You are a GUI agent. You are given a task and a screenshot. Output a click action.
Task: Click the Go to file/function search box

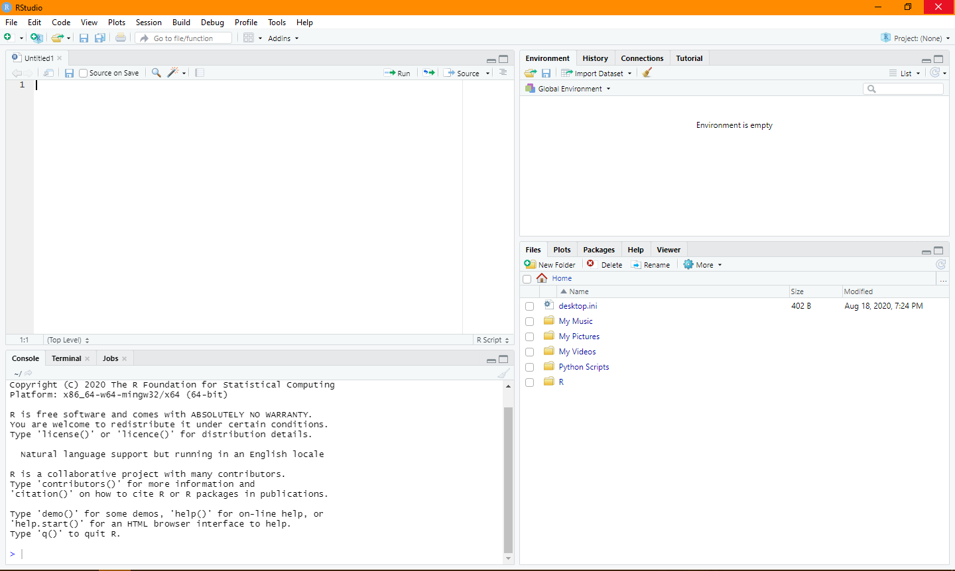(184, 38)
